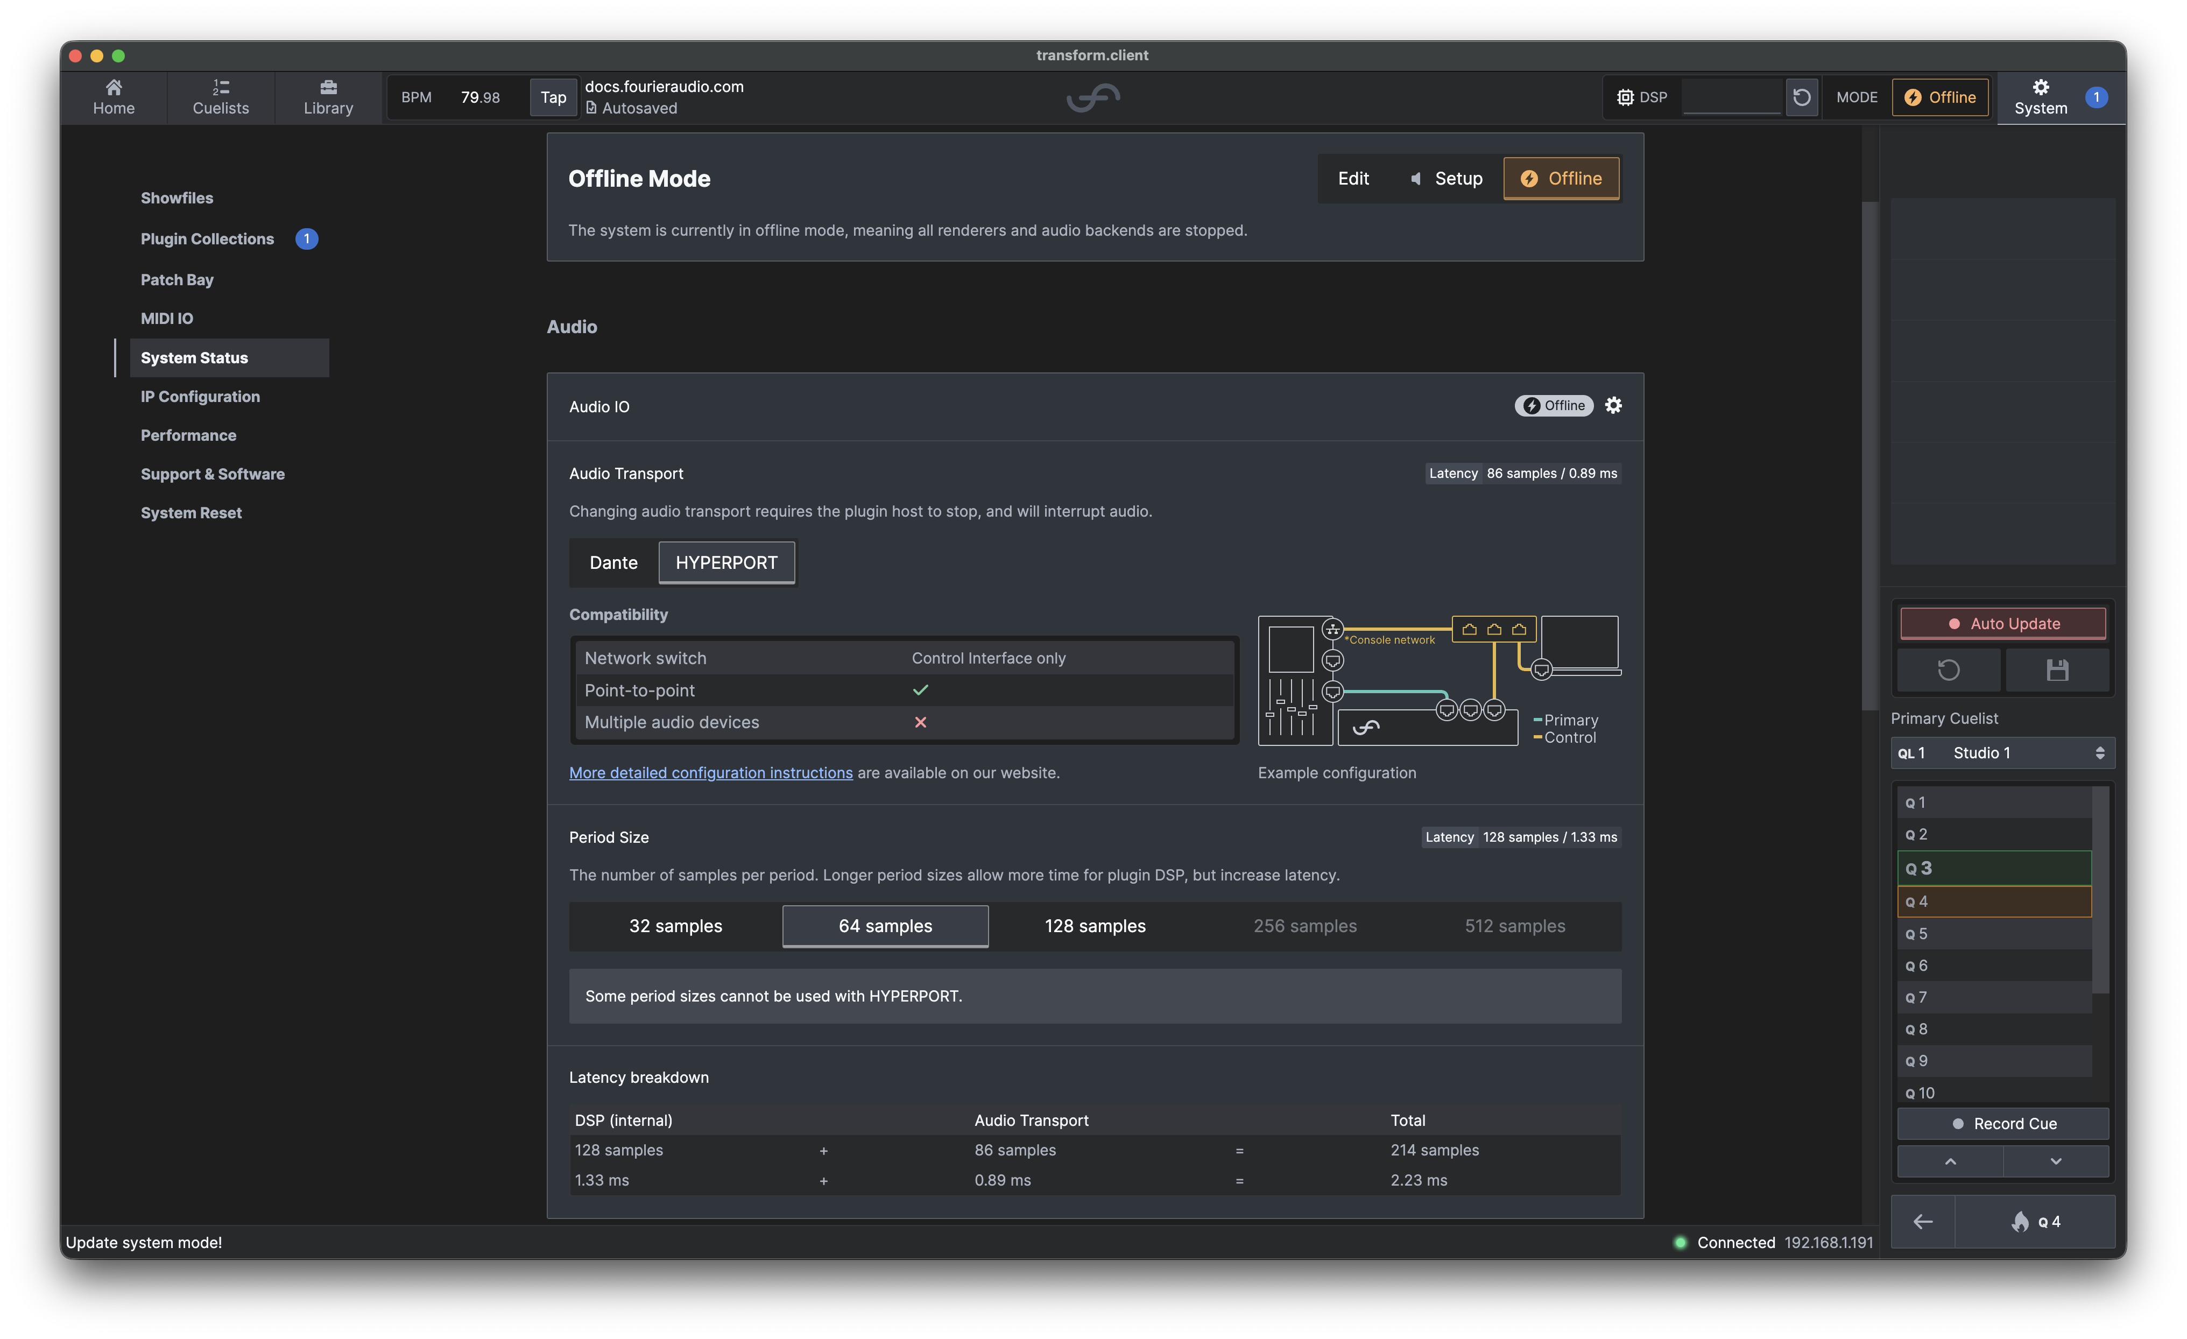This screenshot has width=2187, height=1339.
Task: Open the Library view
Action: pyautogui.click(x=328, y=97)
